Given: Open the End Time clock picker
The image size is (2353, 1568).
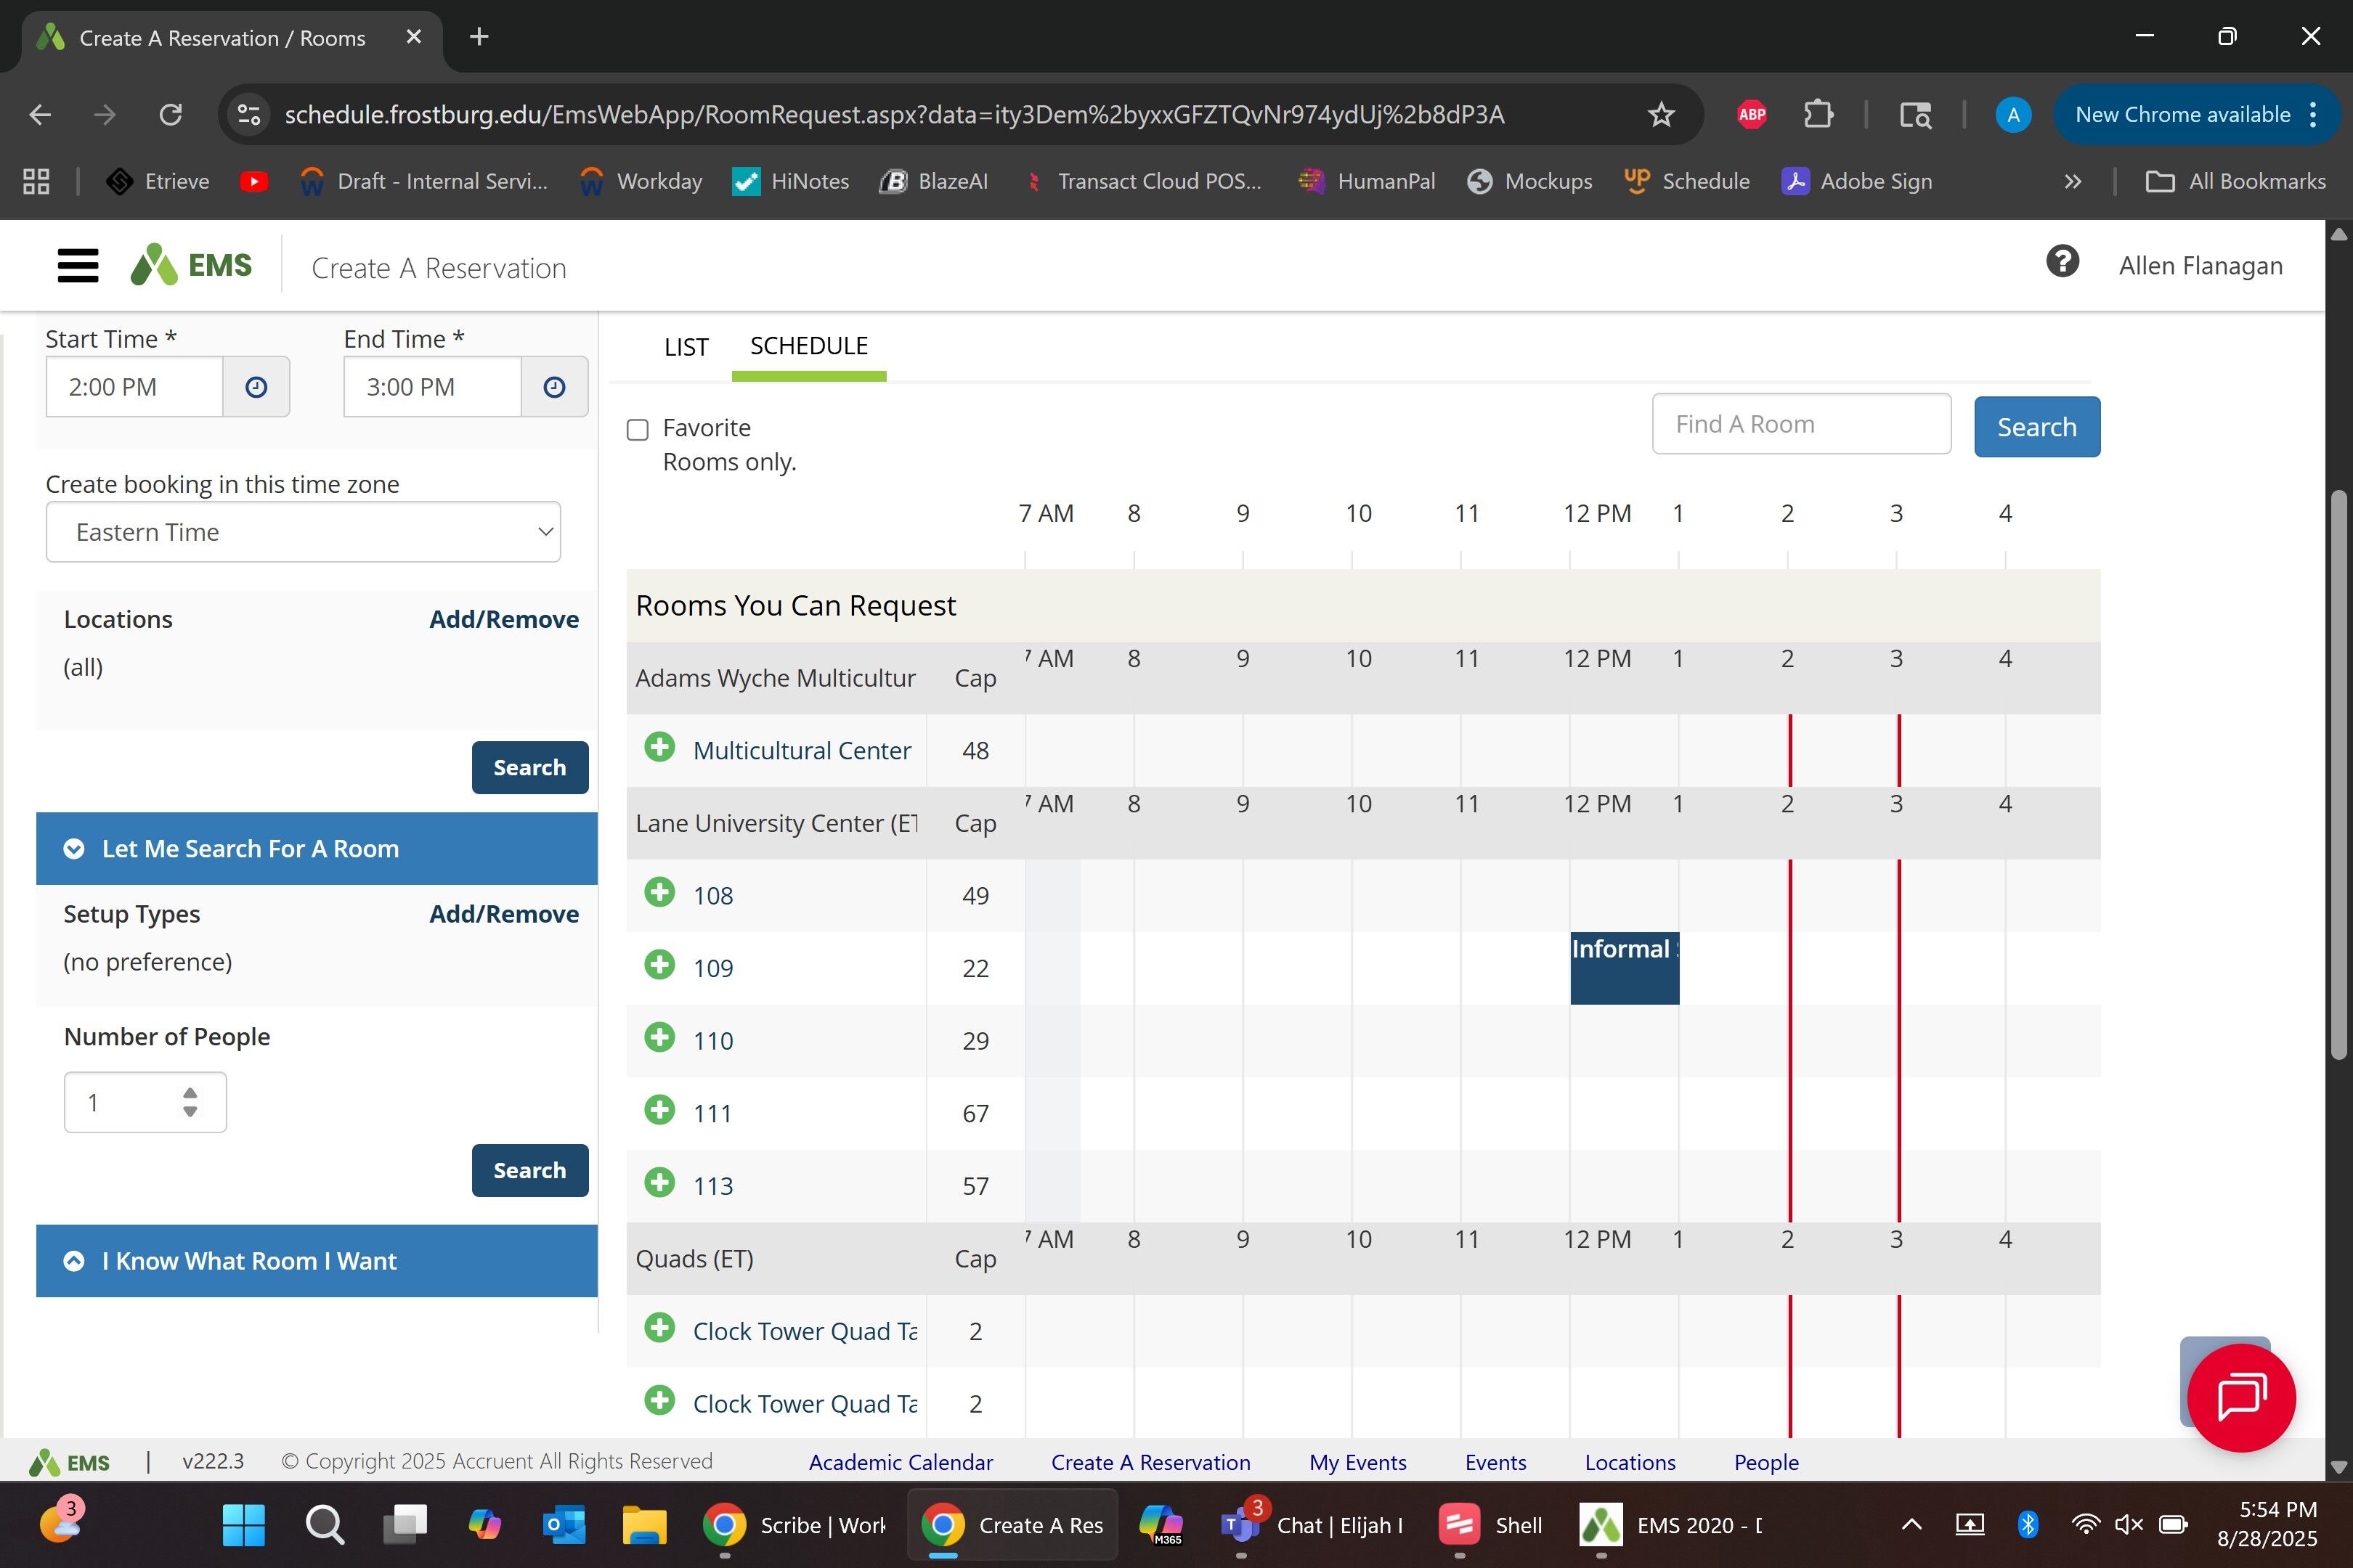Looking at the screenshot, I should [554, 387].
